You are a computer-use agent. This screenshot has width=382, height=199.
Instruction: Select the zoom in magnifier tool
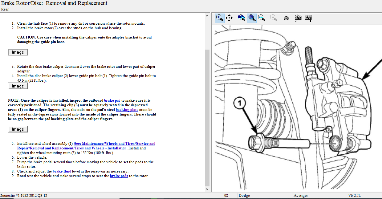219,18
